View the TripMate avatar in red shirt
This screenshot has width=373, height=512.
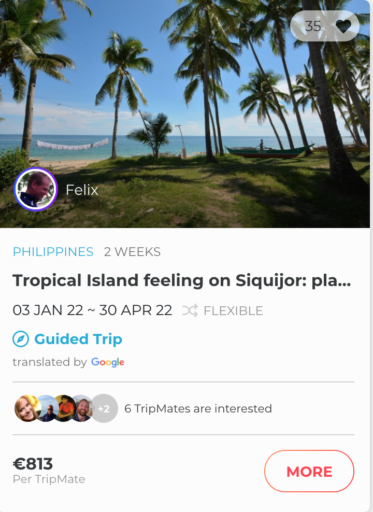[x=64, y=408]
